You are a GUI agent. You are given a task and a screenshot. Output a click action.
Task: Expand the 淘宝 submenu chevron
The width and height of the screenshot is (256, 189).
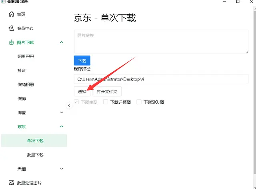(62, 112)
